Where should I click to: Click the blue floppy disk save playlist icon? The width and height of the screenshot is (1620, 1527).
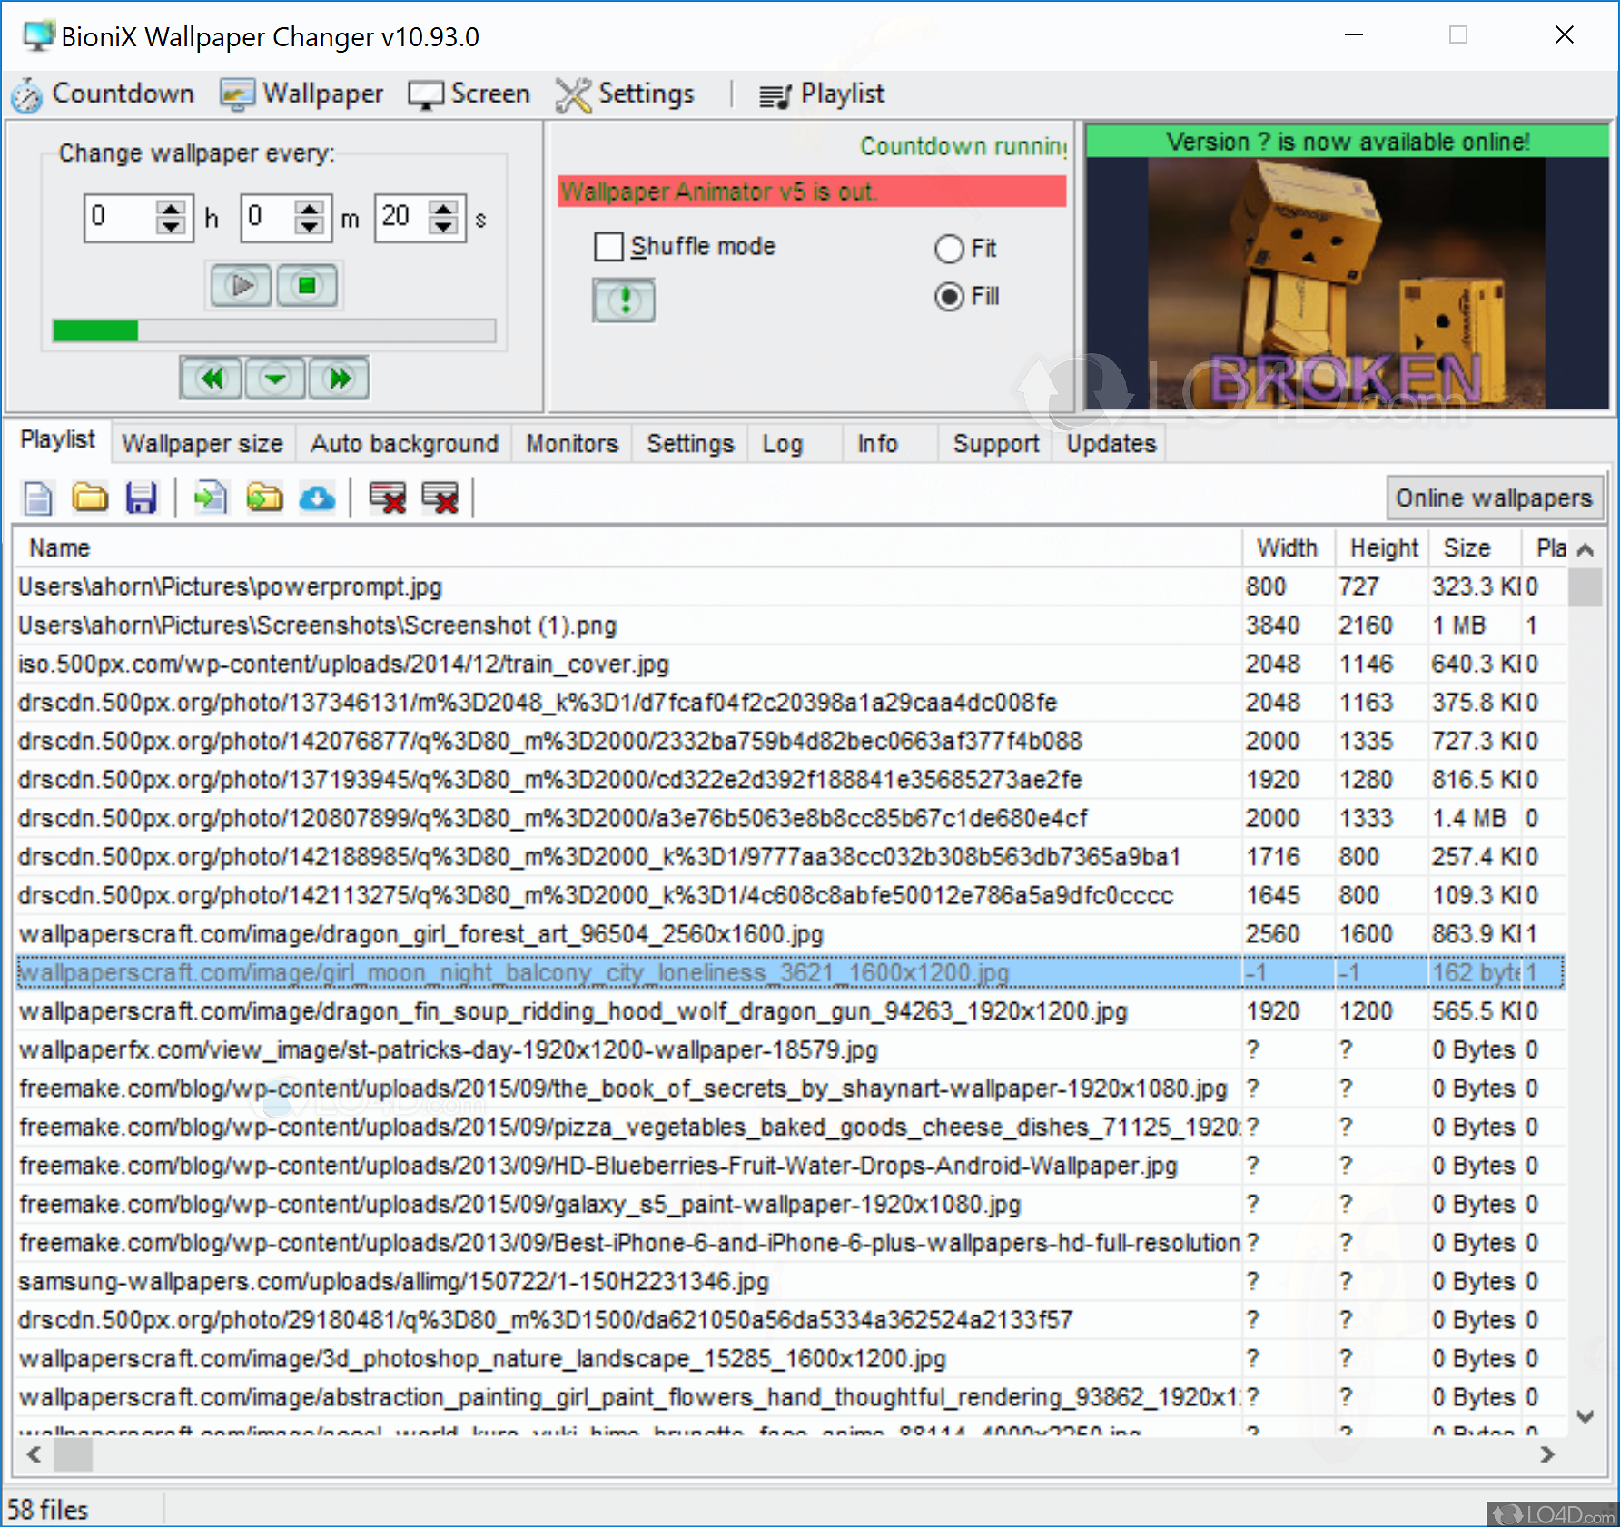141,498
